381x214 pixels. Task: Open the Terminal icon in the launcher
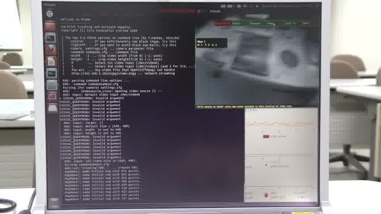click(51, 38)
